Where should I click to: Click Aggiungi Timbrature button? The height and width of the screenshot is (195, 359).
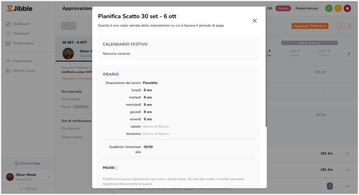pyautogui.click(x=310, y=26)
